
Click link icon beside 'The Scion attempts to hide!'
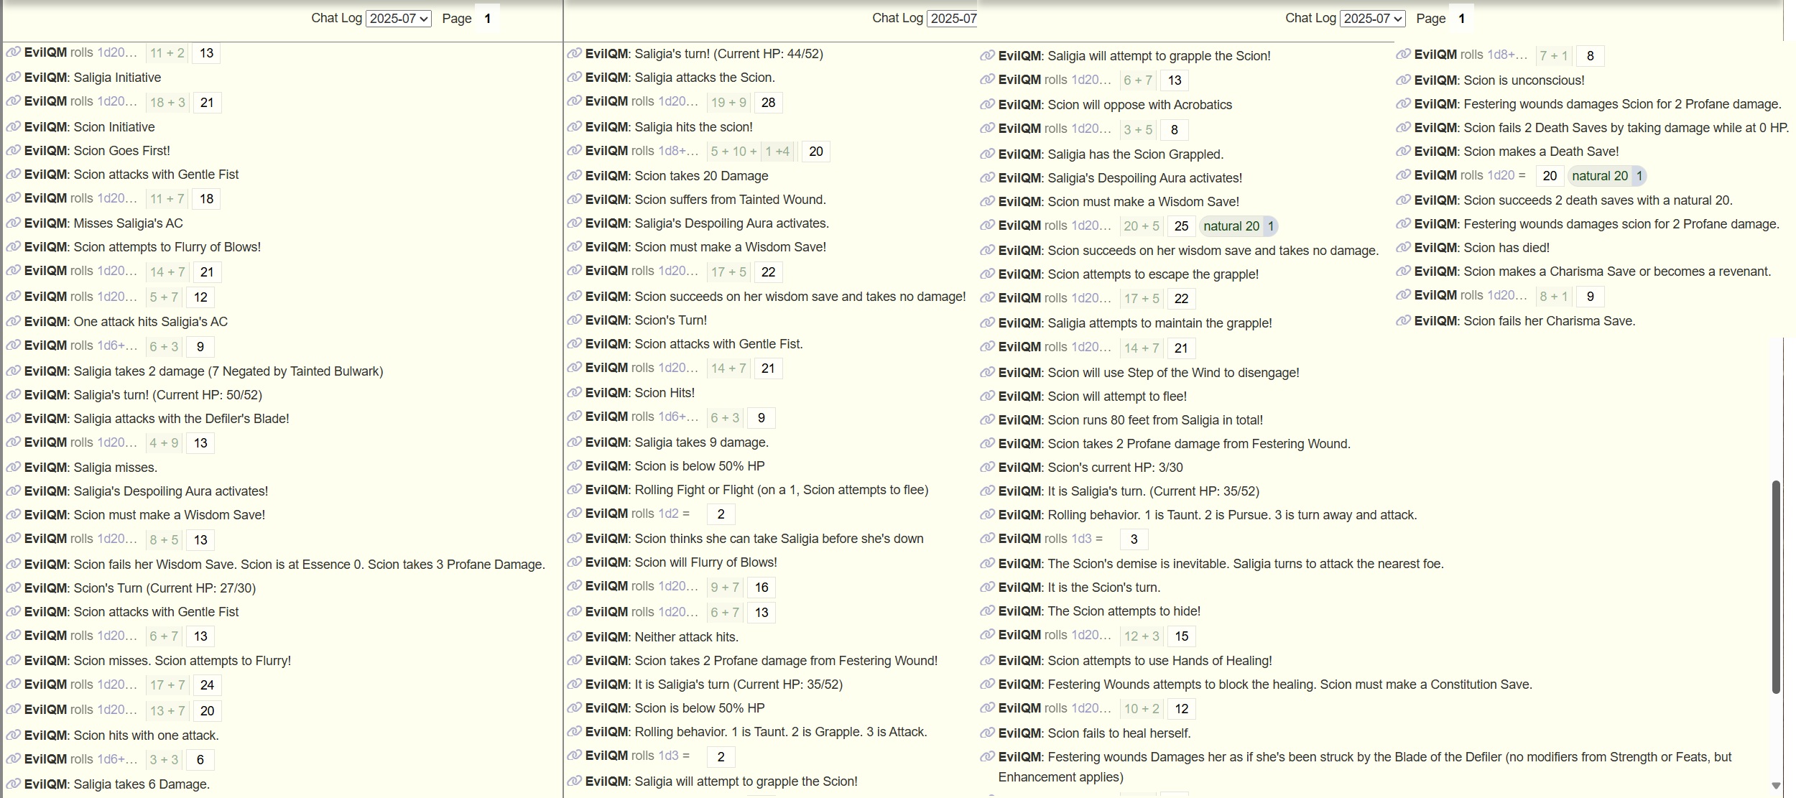pyautogui.click(x=987, y=611)
